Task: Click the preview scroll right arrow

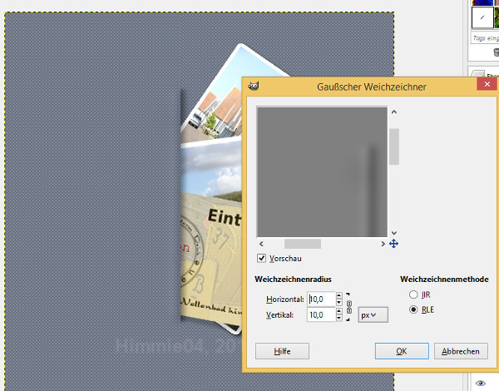Action: click(383, 244)
